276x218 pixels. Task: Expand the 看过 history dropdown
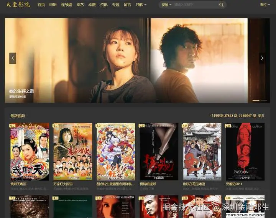point(265,5)
